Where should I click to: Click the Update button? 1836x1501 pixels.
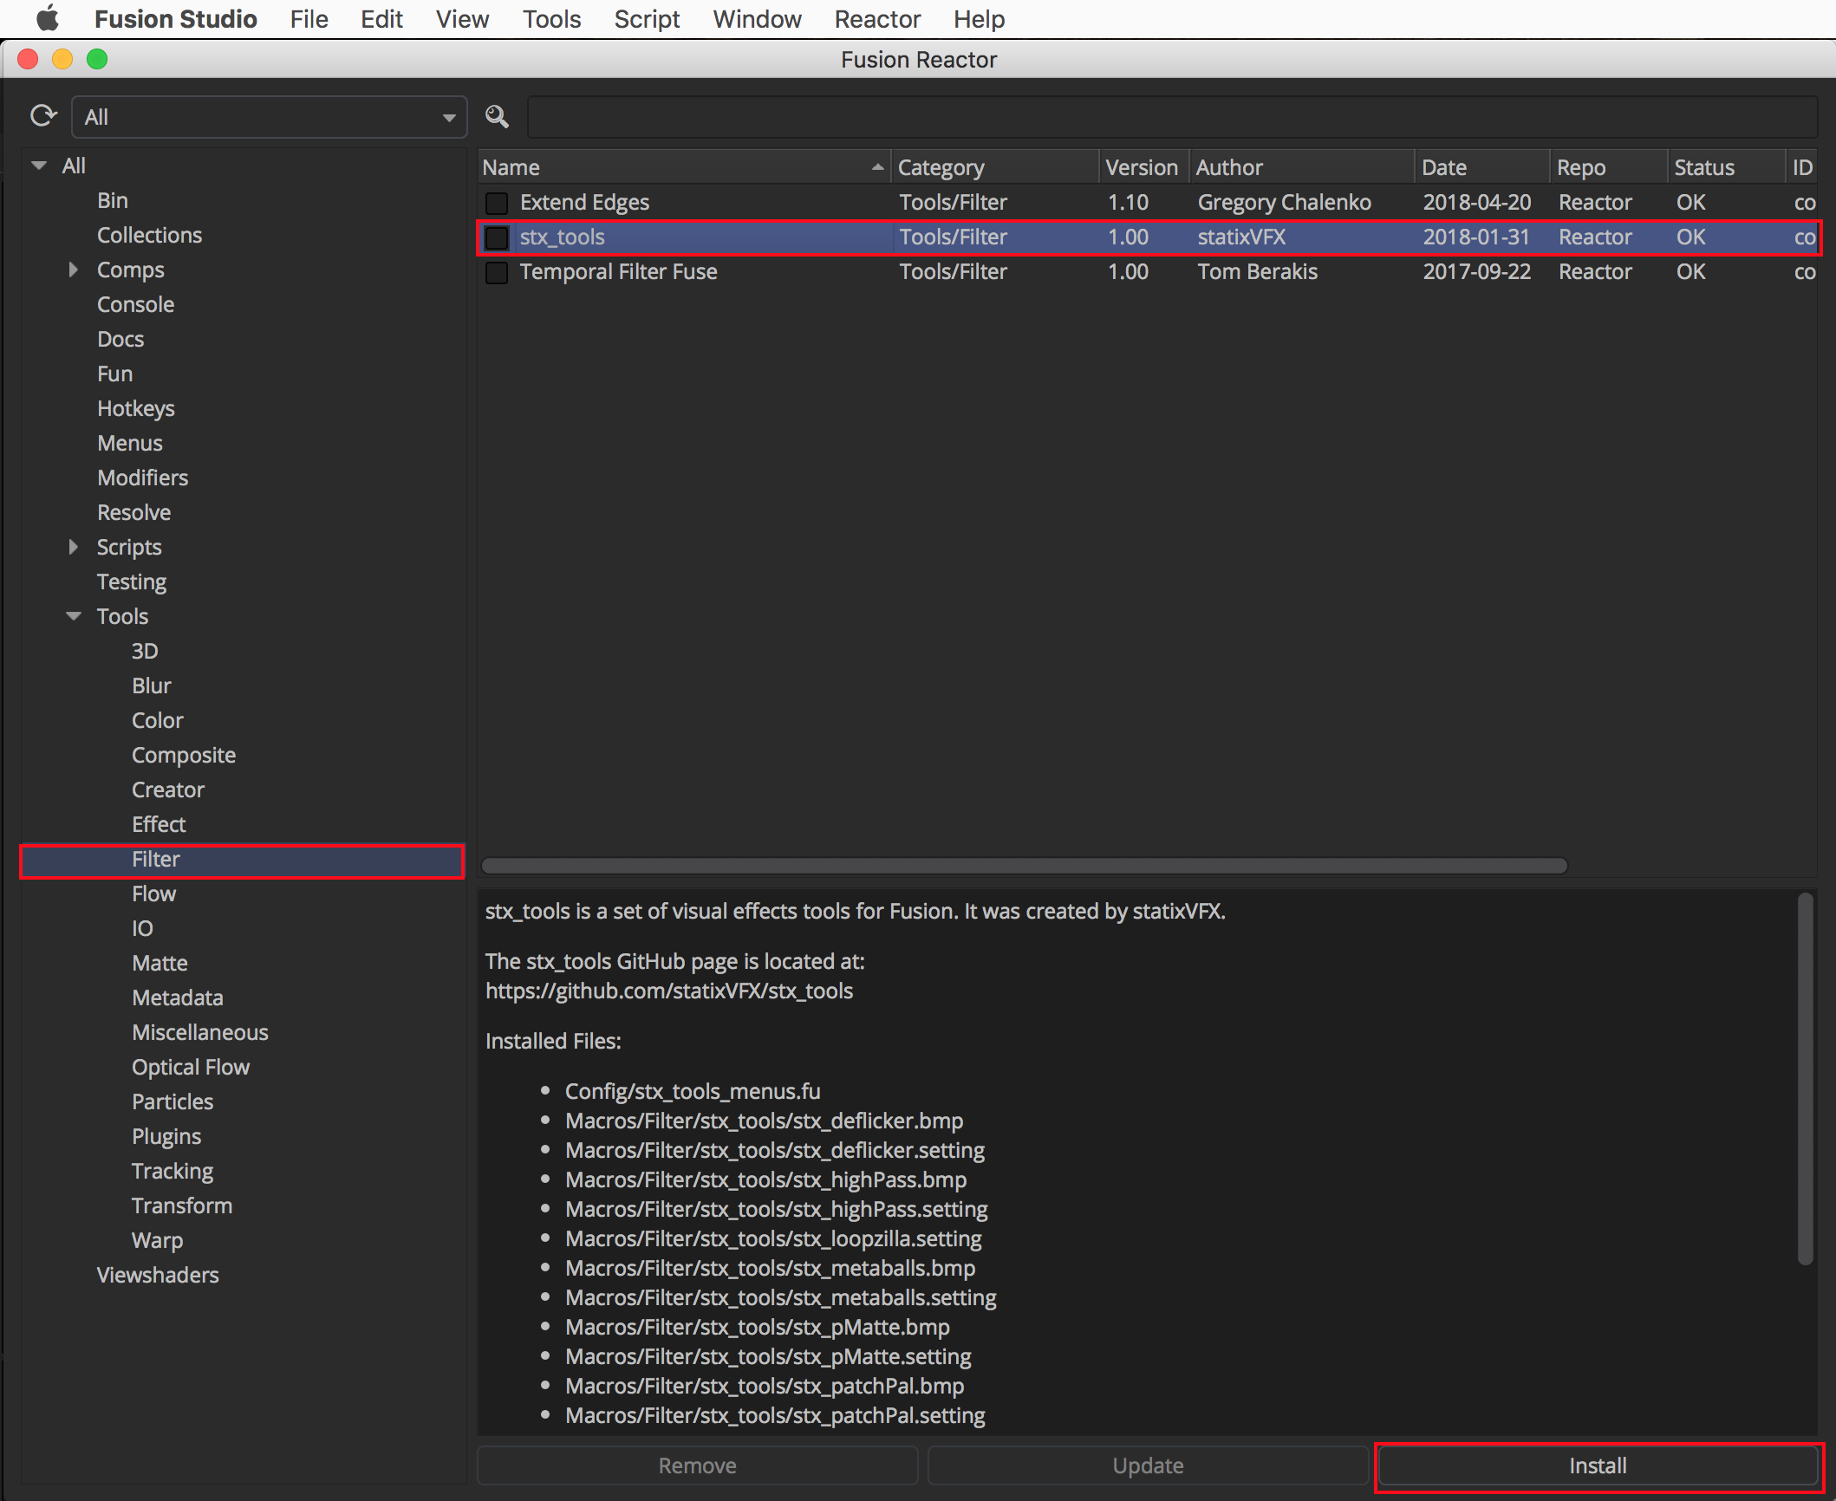coord(1148,1465)
